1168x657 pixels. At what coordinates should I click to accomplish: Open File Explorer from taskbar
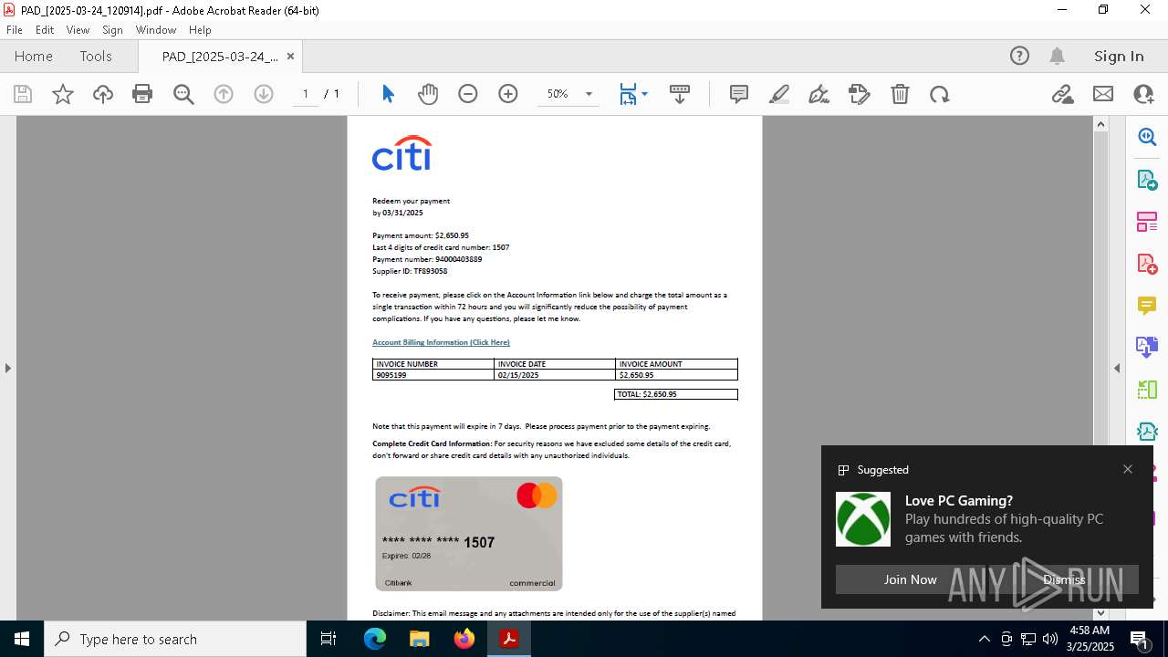(420, 639)
